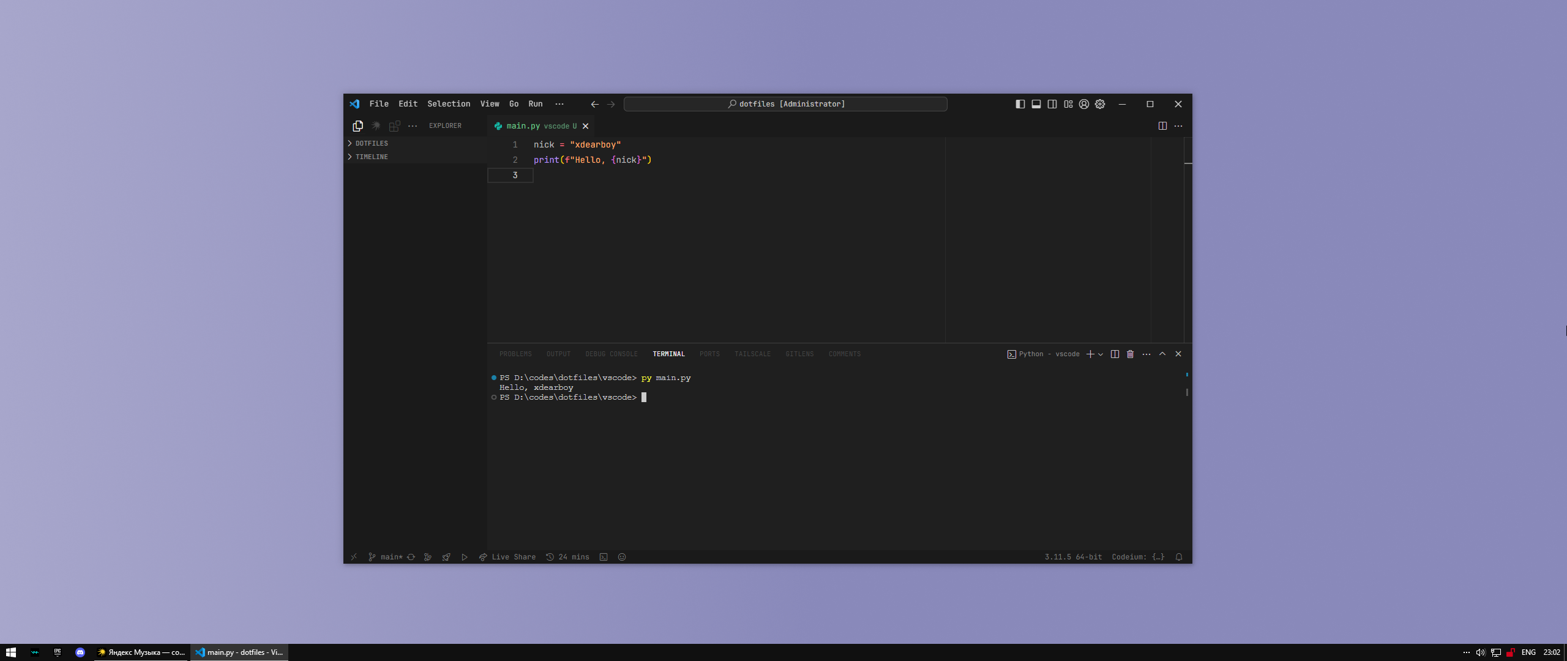Toggle the secondary sidebar visibility
This screenshot has height=661, width=1567.
coord(1052,104)
